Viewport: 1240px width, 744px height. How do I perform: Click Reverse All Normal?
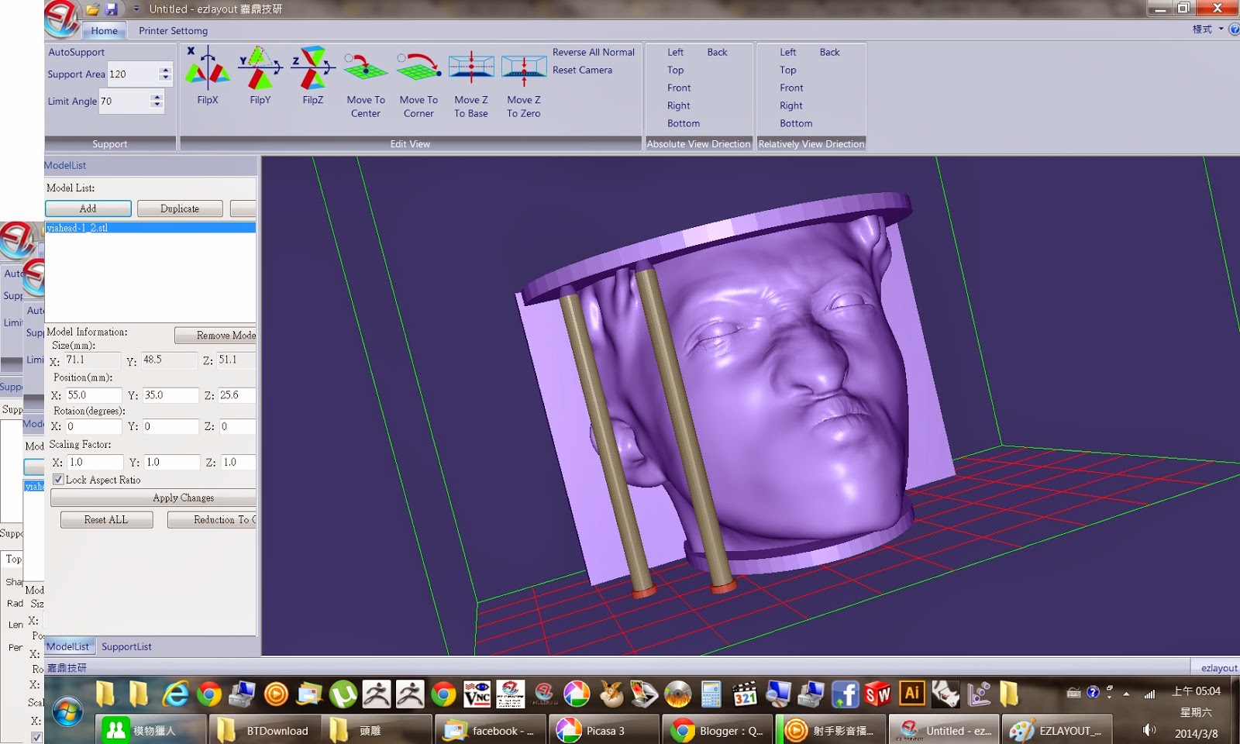[x=594, y=52]
